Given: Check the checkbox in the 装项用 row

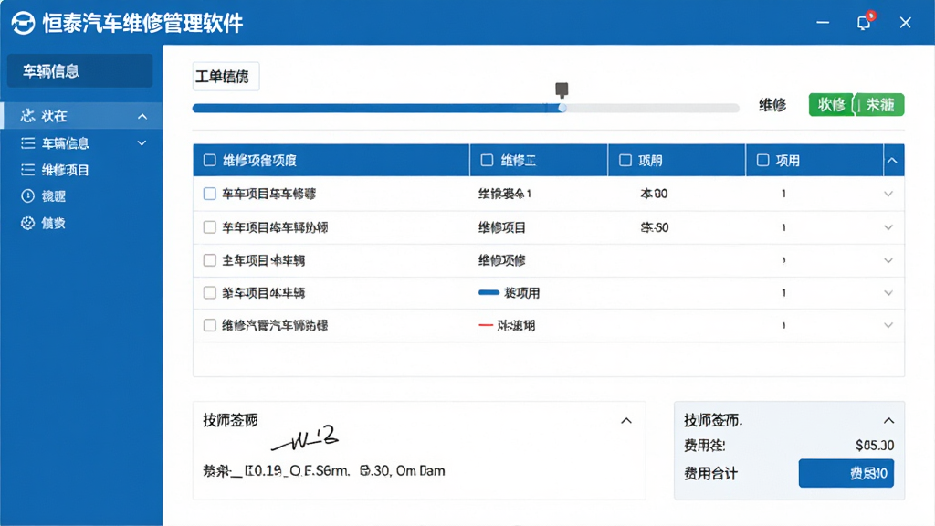Looking at the screenshot, I should click(x=209, y=293).
